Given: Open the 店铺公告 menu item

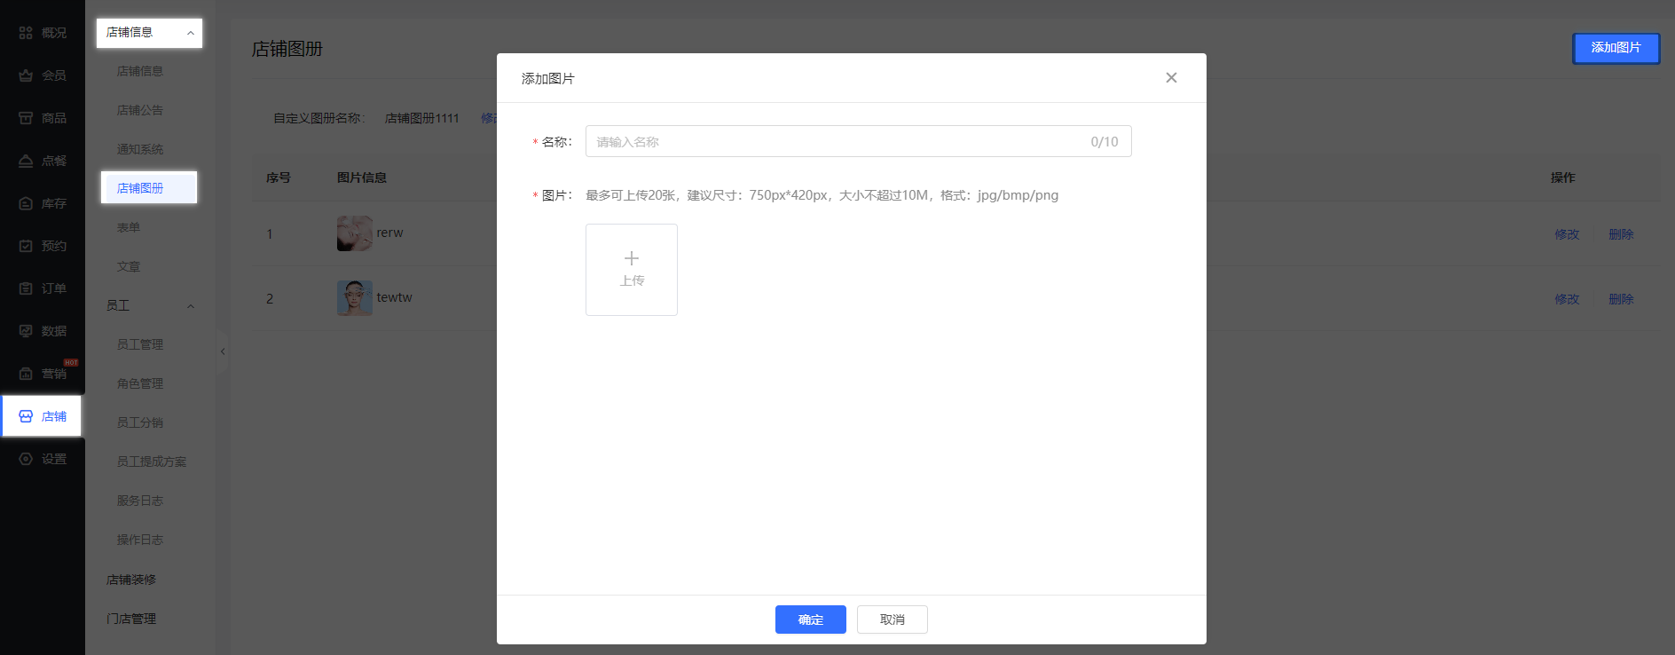Looking at the screenshot, I should click(x=139, y=110).
